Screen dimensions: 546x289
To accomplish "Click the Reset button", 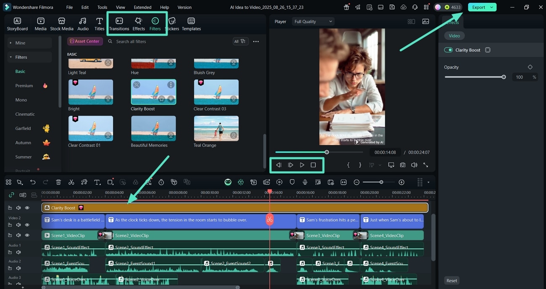I will pos(451,281).
